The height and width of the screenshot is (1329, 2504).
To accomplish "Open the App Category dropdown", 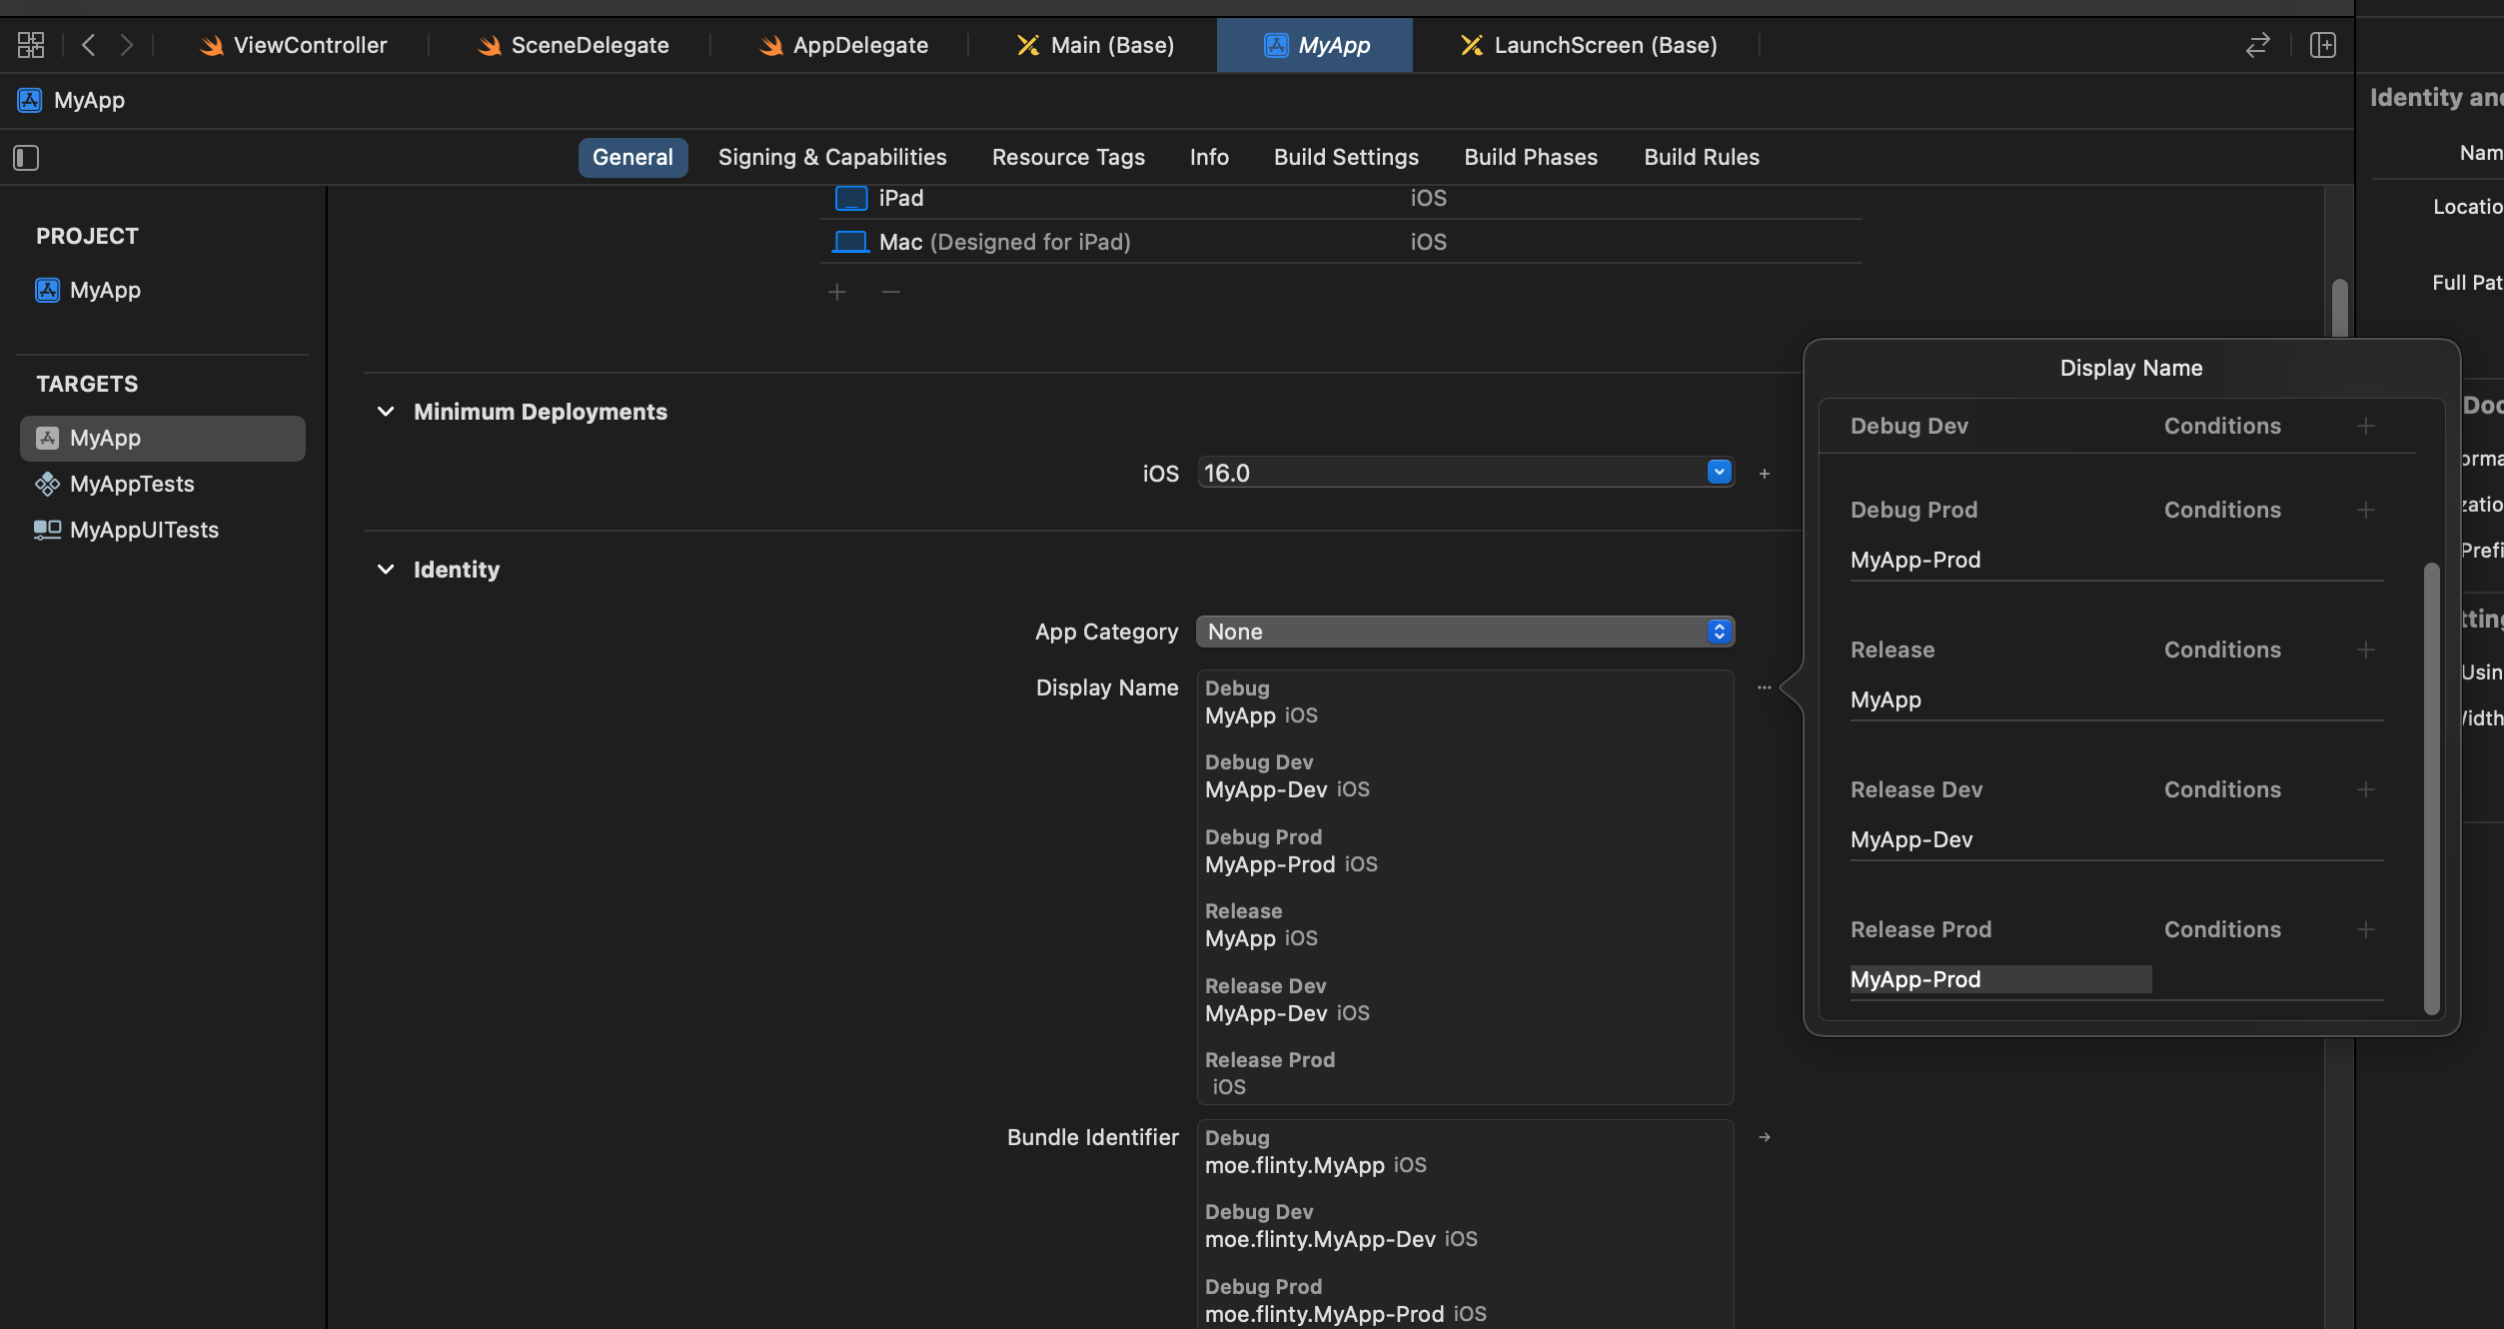I will 1465,632.
